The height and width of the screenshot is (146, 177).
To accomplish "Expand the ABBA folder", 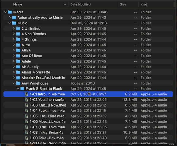I will 14,50.
